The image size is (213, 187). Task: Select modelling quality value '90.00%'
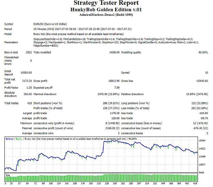coord(203,52)
